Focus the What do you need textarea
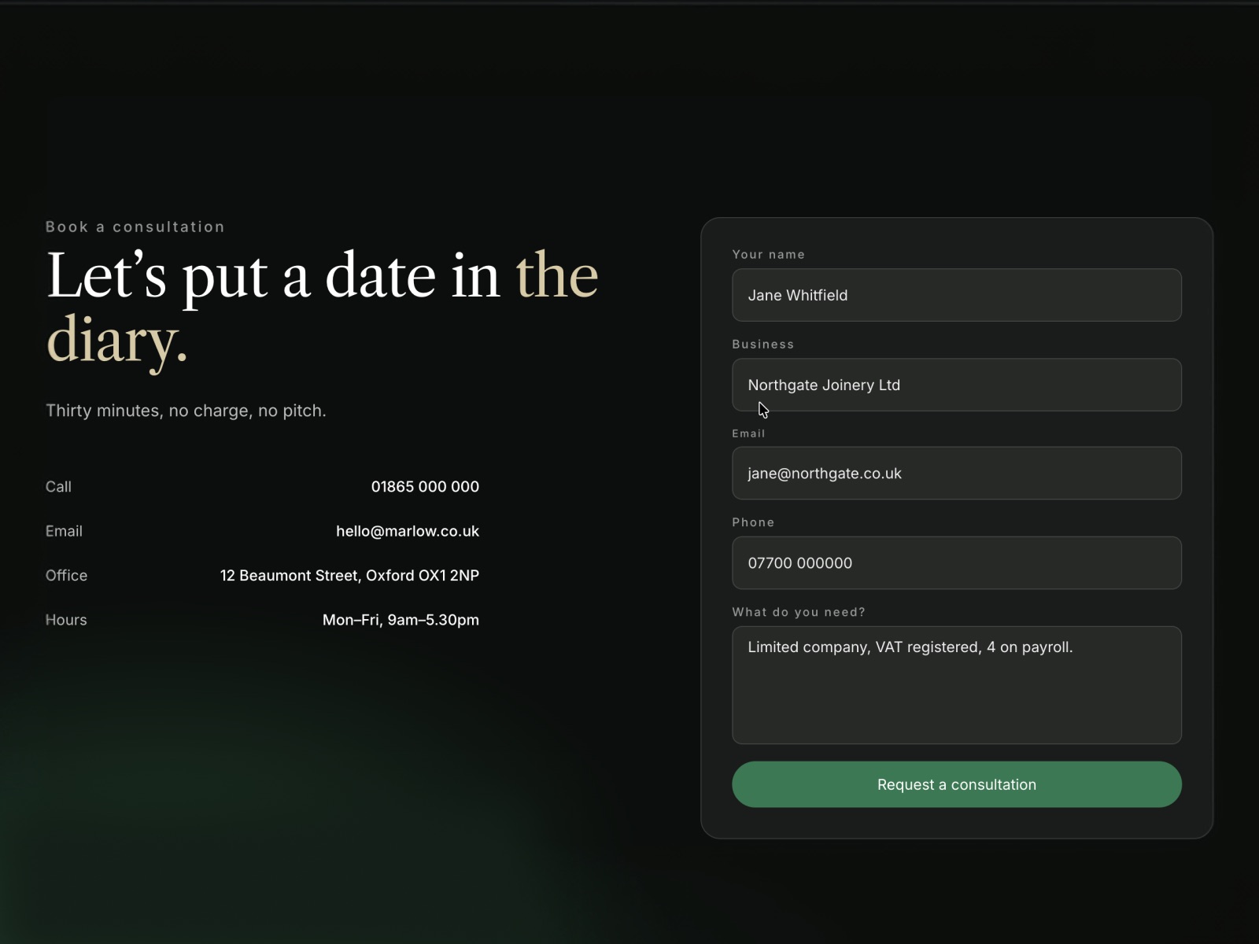1259x944 pixels. point(956,685)
